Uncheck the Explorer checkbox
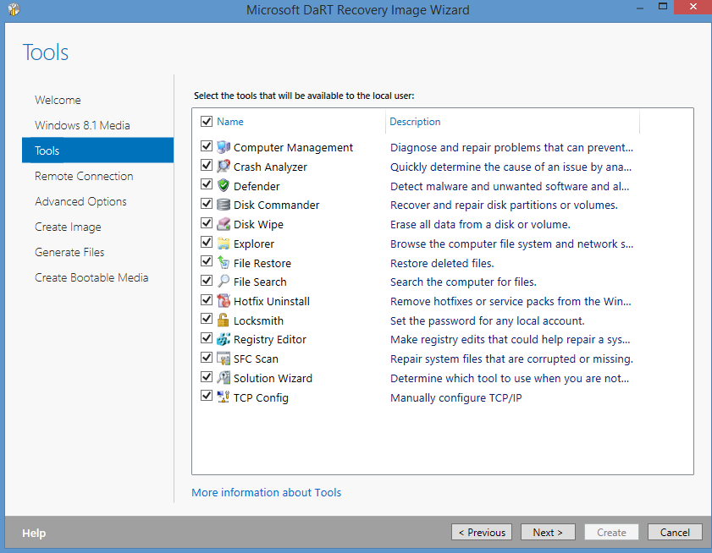Screen dimensions: 712x553 click(x=207, y=242)
